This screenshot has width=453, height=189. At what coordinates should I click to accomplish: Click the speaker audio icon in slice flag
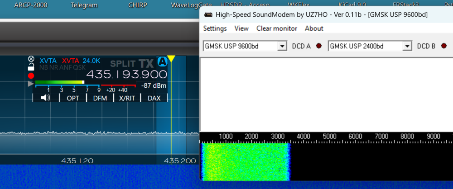[45, 98]
